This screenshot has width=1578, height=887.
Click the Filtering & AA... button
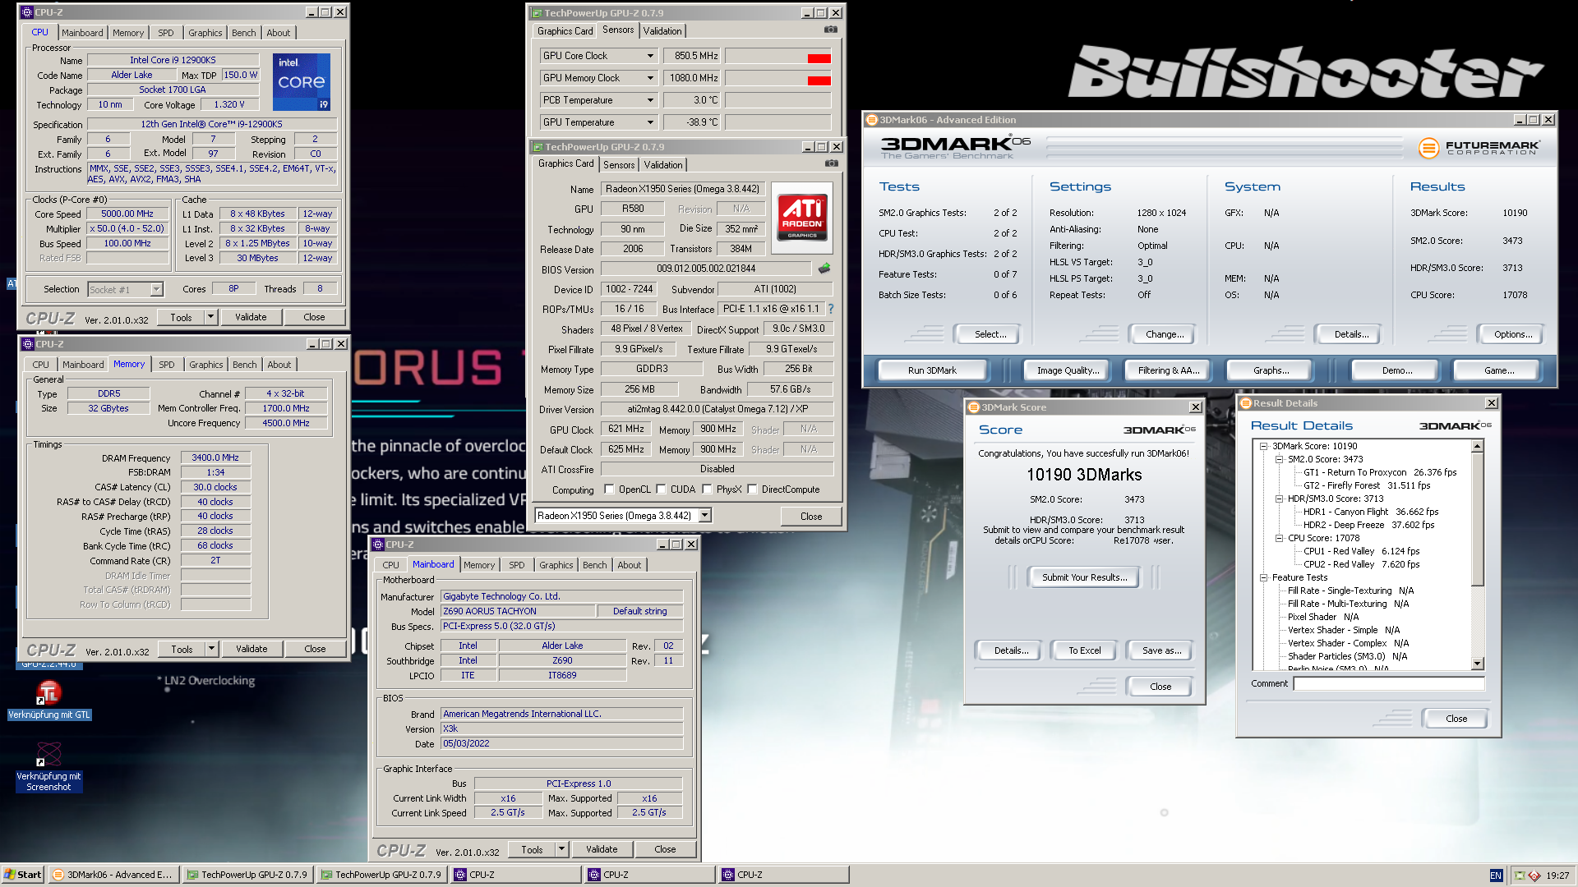pyautogui.click(x=1169, y=370)
